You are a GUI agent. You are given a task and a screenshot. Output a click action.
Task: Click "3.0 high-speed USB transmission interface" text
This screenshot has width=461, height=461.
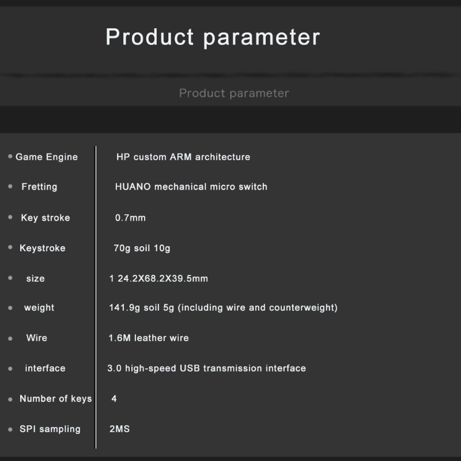coord(207,368)
